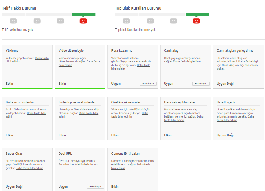Open 'Daha fazla bilgi edinin' link under Video düzenleyici
265x191 pixels.
(x=79, y=63)
